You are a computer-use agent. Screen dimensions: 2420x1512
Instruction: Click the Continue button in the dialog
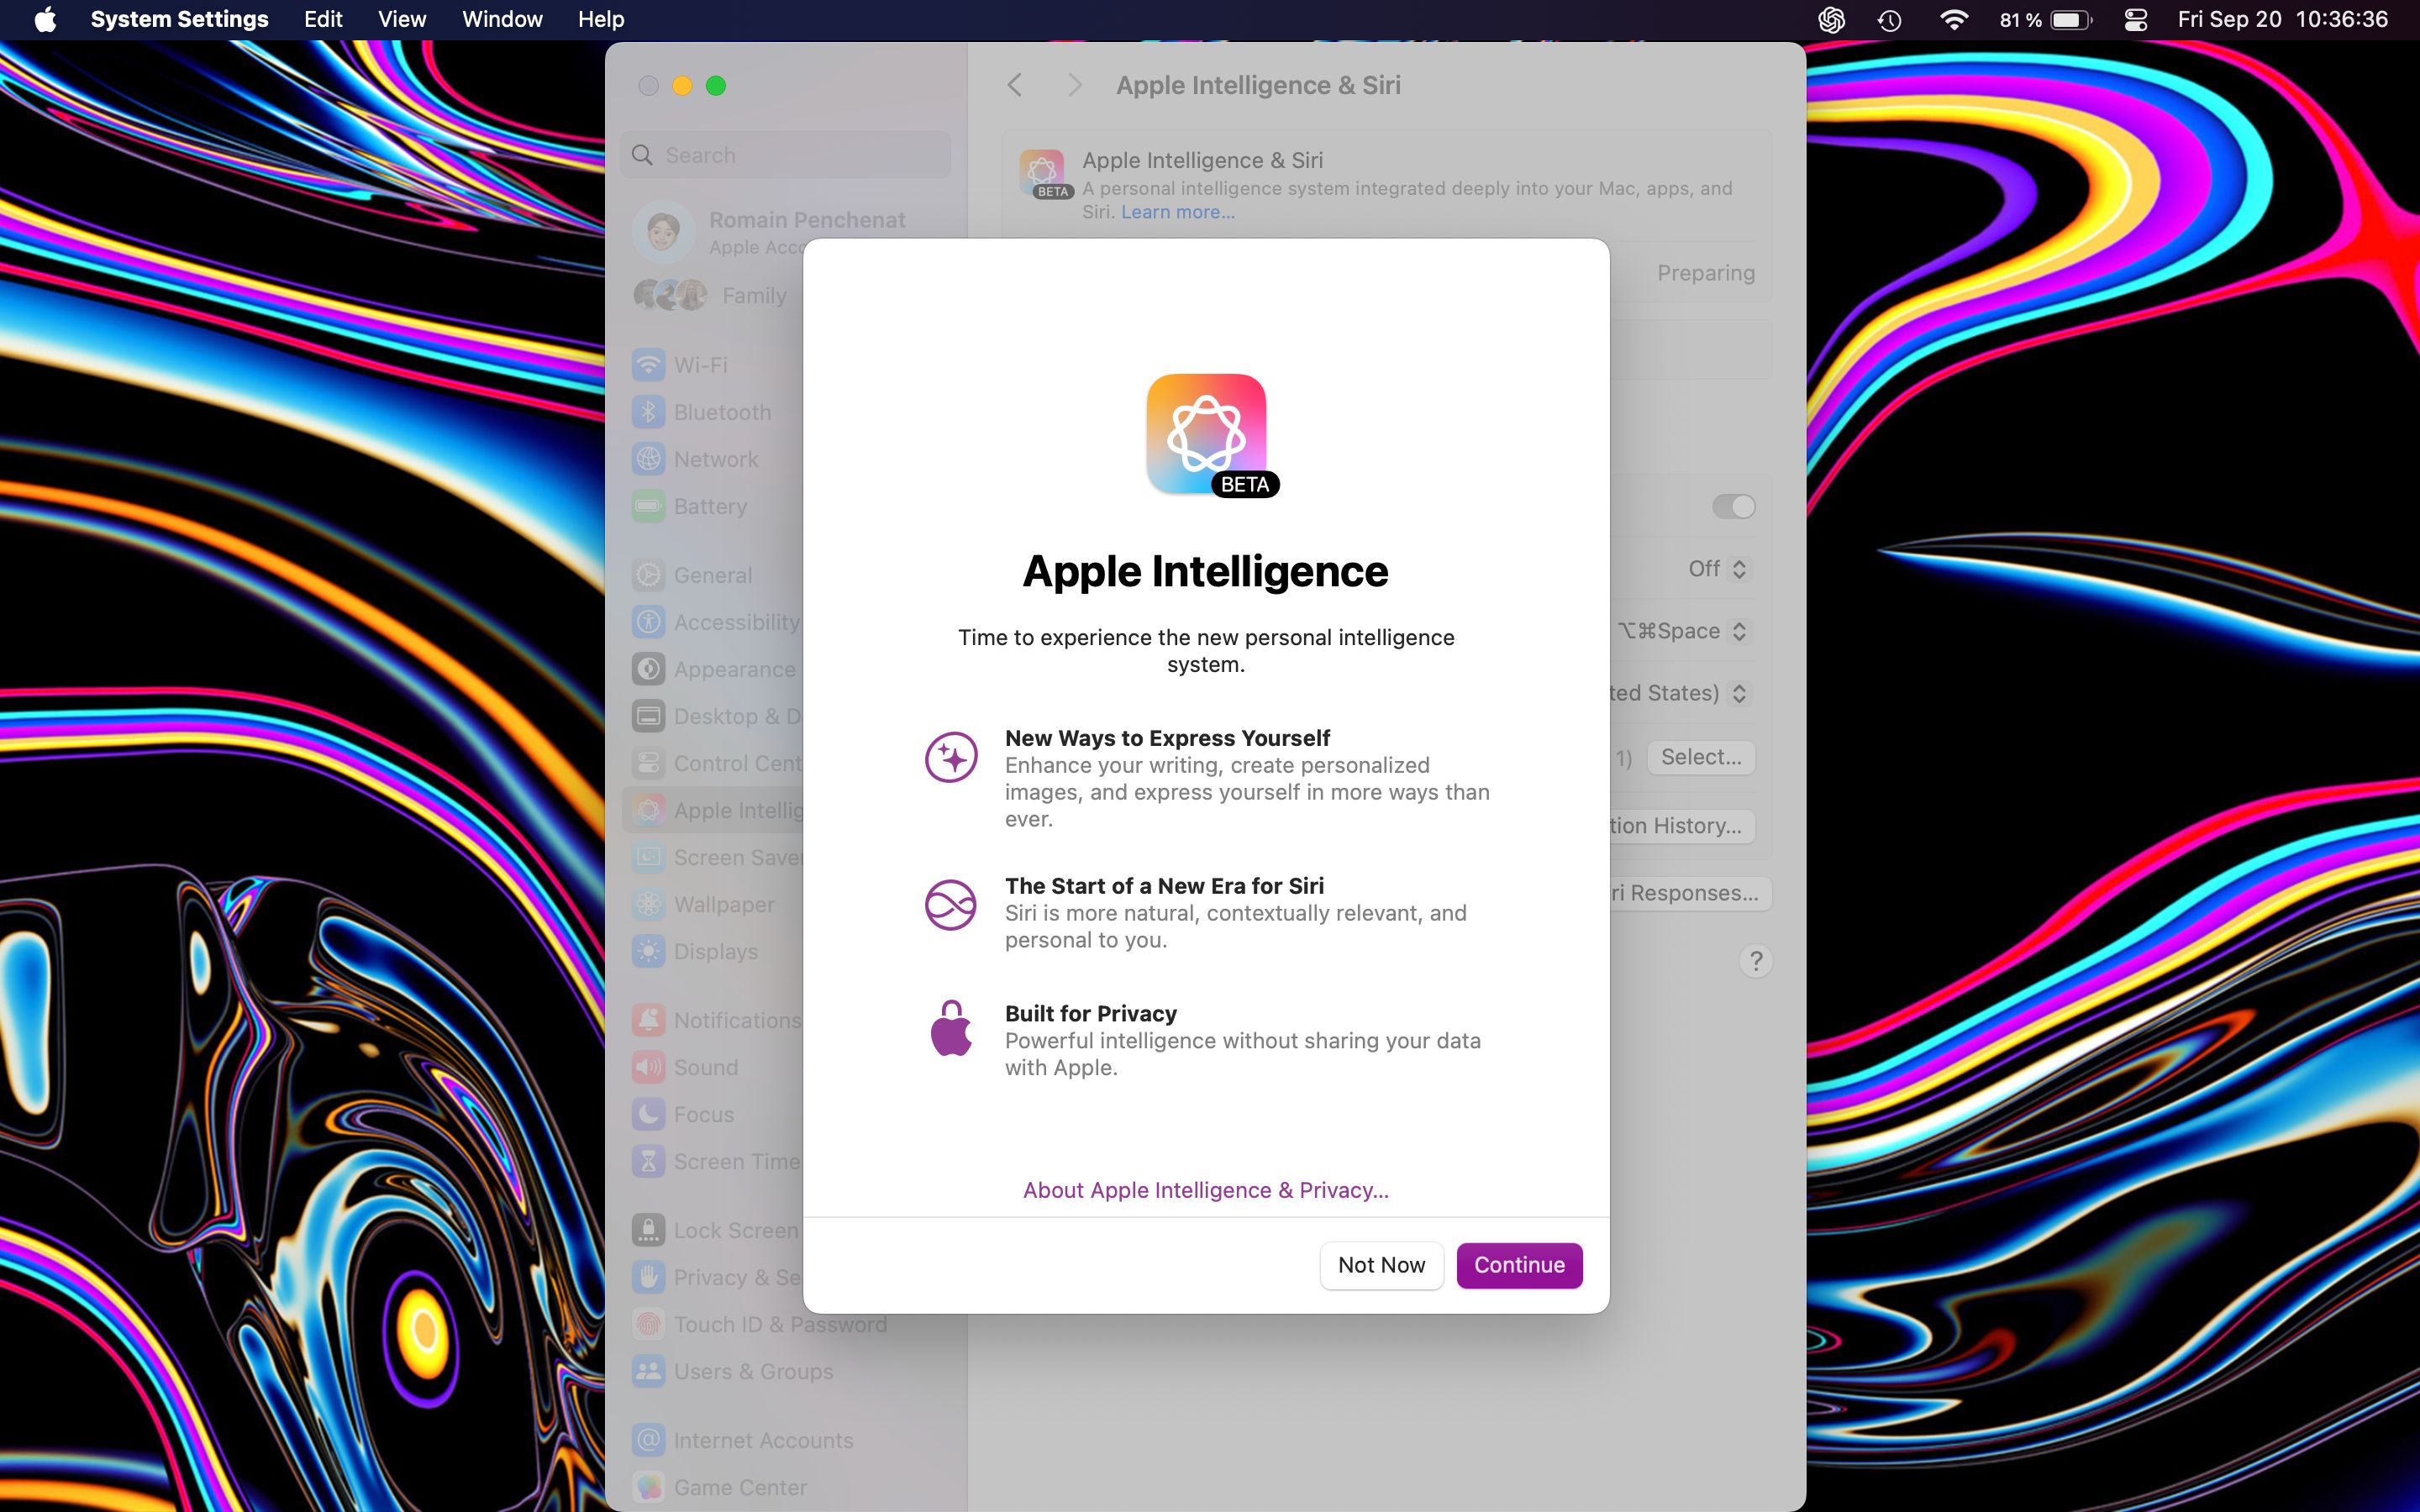[1519, 1265]
